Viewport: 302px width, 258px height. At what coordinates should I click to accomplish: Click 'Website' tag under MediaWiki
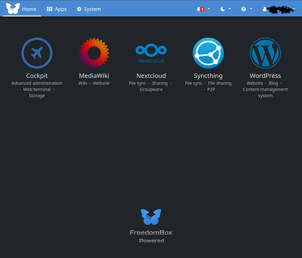click(x=101, y=83)
